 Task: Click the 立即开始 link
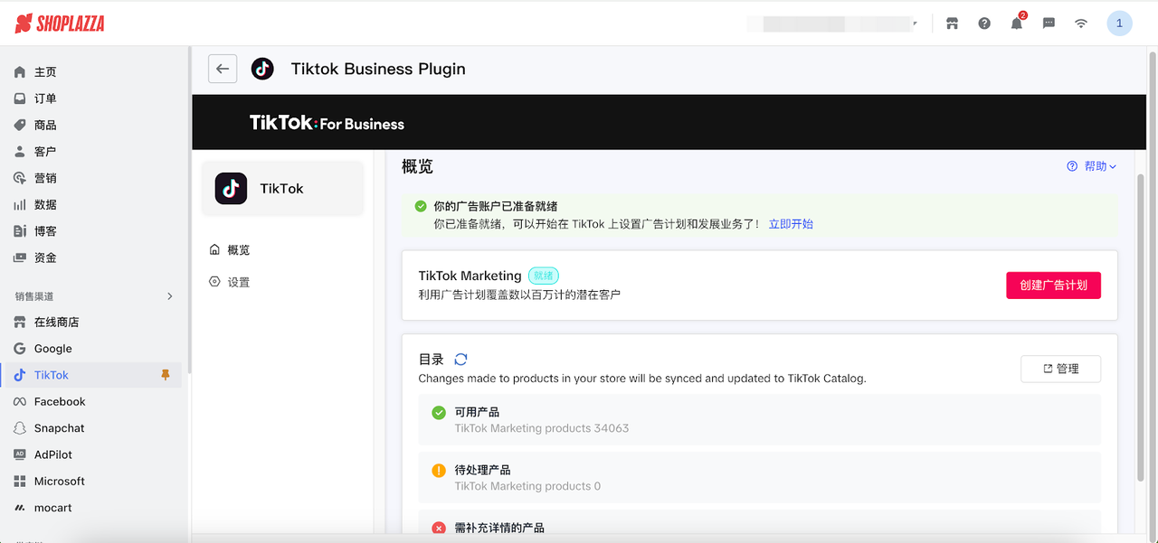click(791, 224)
